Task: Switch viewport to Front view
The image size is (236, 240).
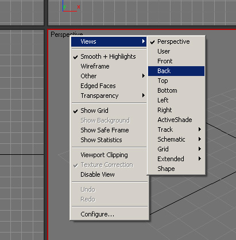Action: coord(176,61)
